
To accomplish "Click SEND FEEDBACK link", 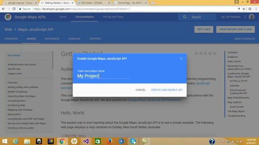I will (244, 39).
